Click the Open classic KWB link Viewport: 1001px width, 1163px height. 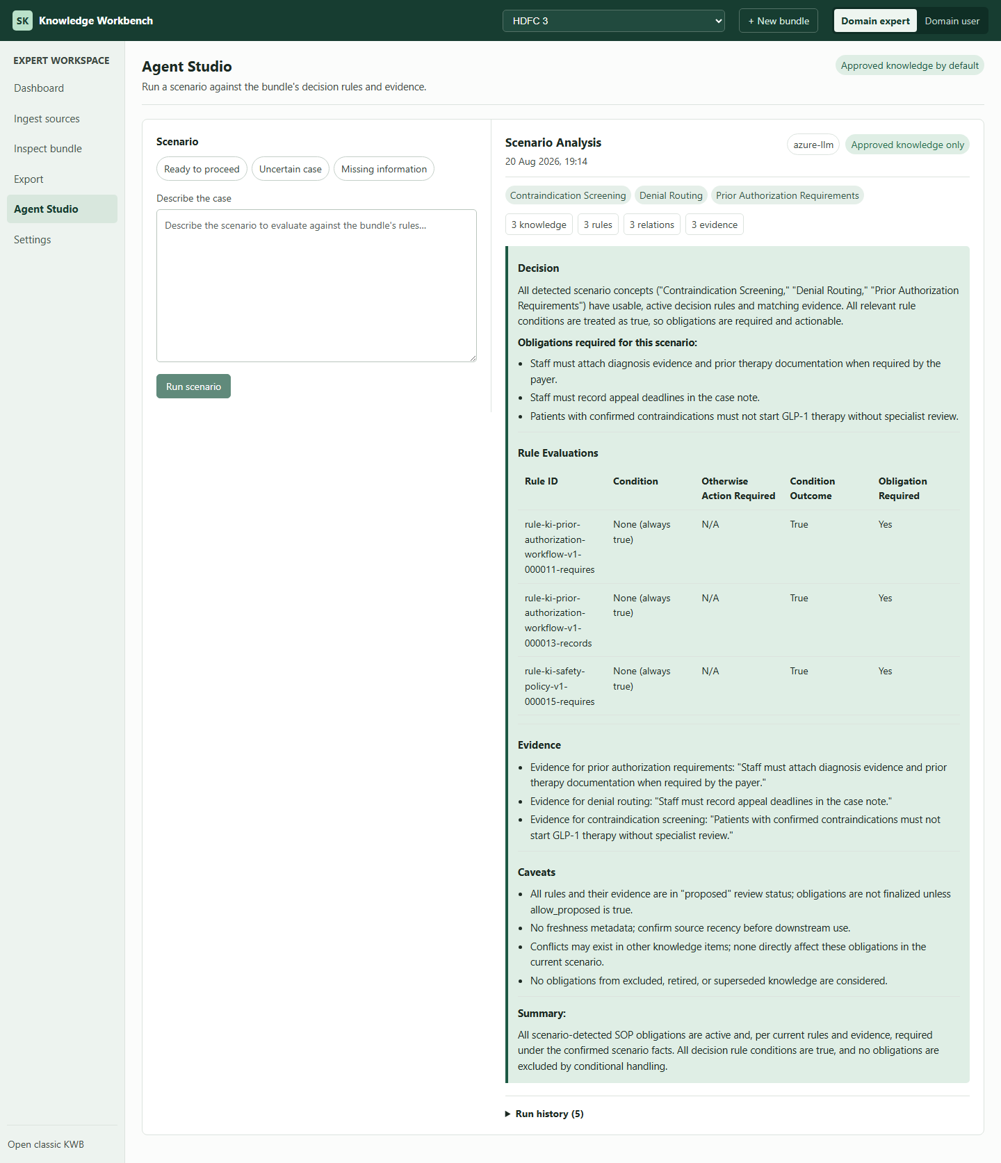(x=46, y=1144)
